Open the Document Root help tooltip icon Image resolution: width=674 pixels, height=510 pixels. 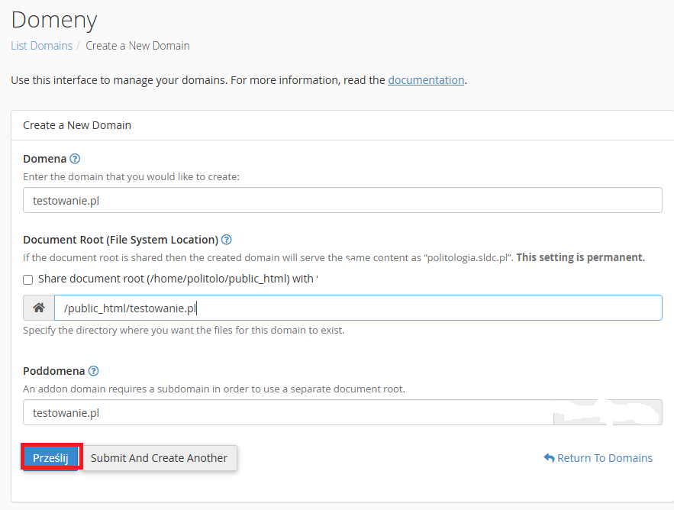(227, 239)
